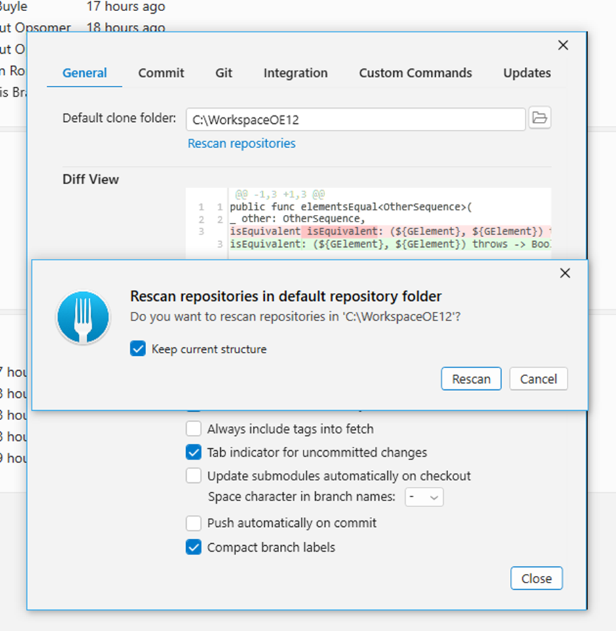This screenshot has width=616, height=631.
Task: Open the folder browser for default clone folder
Action: (540, 119)
